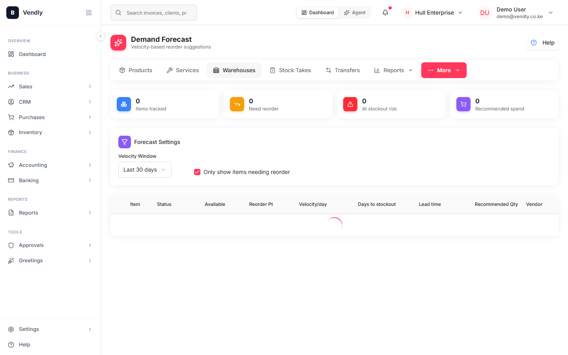
Task: Open the Hull Enterprise company selector
Action: (x=433, y=13)
